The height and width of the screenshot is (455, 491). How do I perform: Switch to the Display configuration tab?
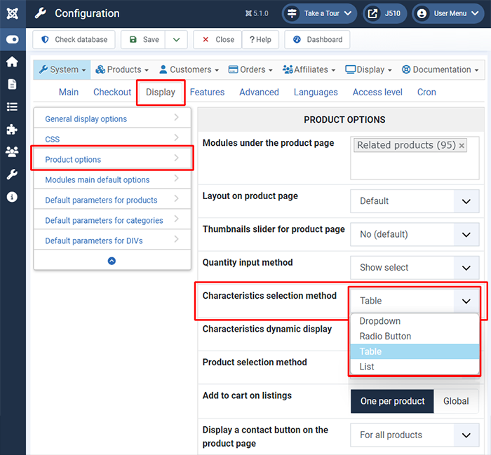(x=161, y=93)
